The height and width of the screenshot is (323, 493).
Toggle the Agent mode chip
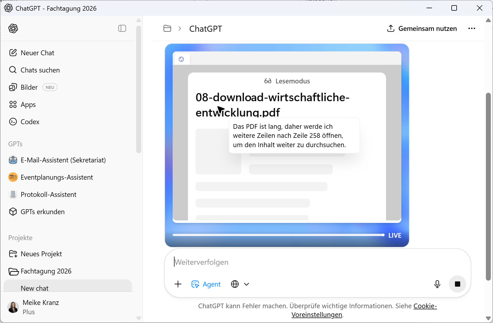coord(206,284)
